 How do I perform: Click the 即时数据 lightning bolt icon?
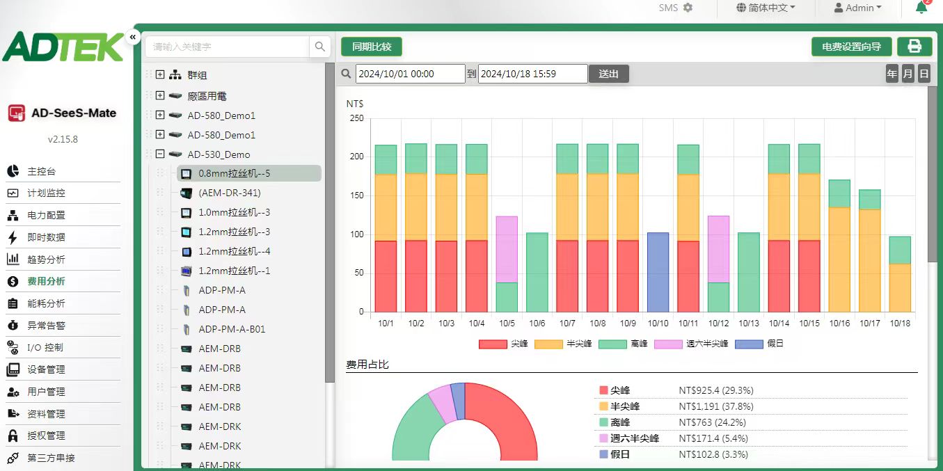(x=13, y=237)
